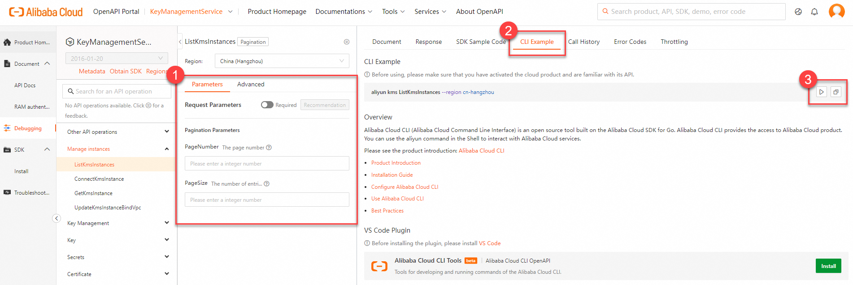Select GetKmsInstance API operation
853x285 pixels.
[93, 193]
